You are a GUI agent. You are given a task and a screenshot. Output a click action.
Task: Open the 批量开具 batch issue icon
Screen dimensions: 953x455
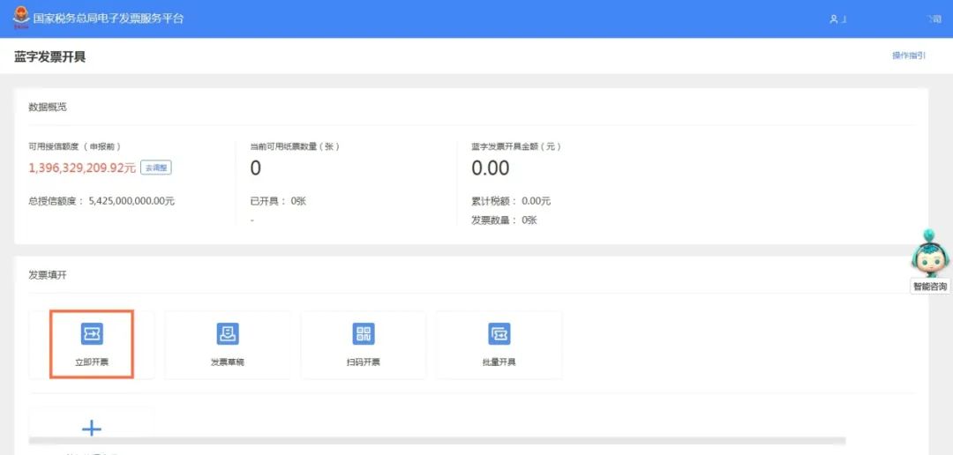(x=499, y=333)
